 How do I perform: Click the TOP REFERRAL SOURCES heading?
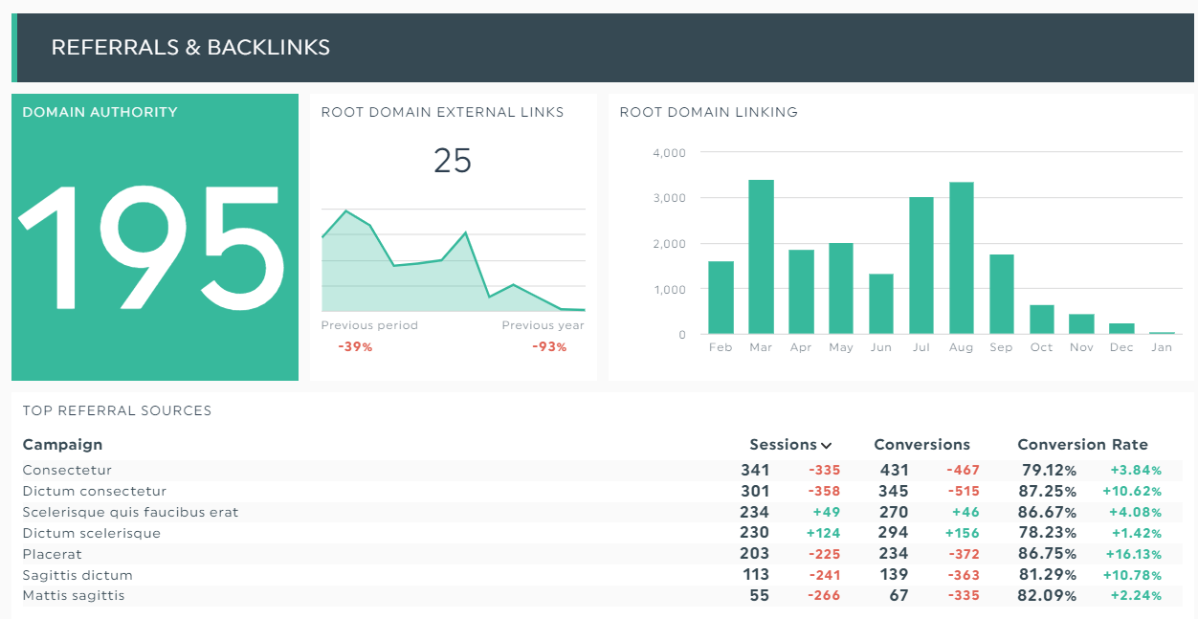pyautogui.click(x=116, y=410)
